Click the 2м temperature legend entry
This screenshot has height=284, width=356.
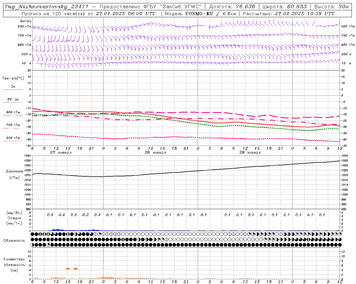tap(13, 87)
